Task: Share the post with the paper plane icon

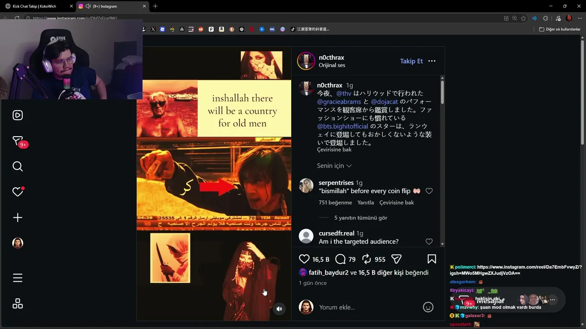Action: pyautogui.click(x=396, y=259)
